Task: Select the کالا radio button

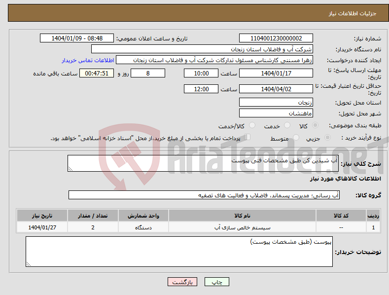Action: (x=315, y=125)
